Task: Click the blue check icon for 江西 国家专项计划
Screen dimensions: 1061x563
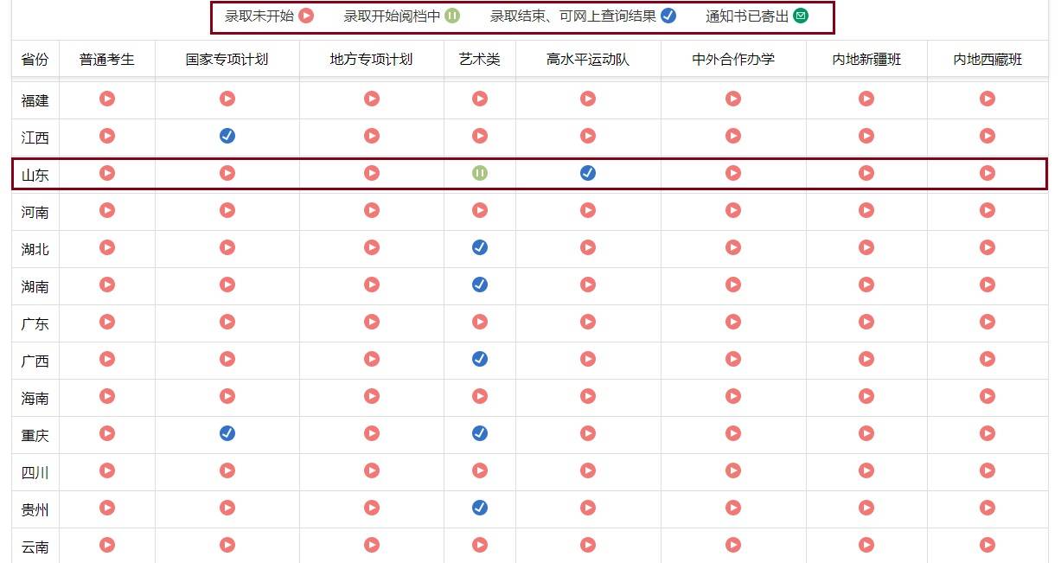Action: click(227, 136)
